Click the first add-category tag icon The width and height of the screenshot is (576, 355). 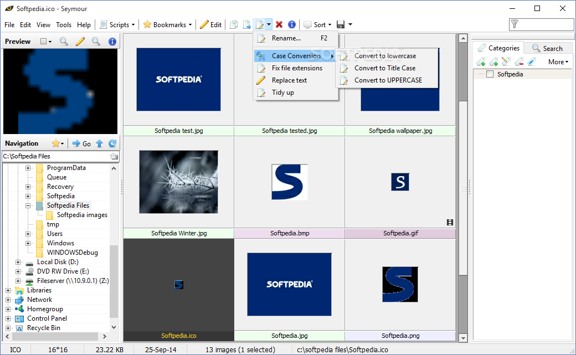pos(481,61)
